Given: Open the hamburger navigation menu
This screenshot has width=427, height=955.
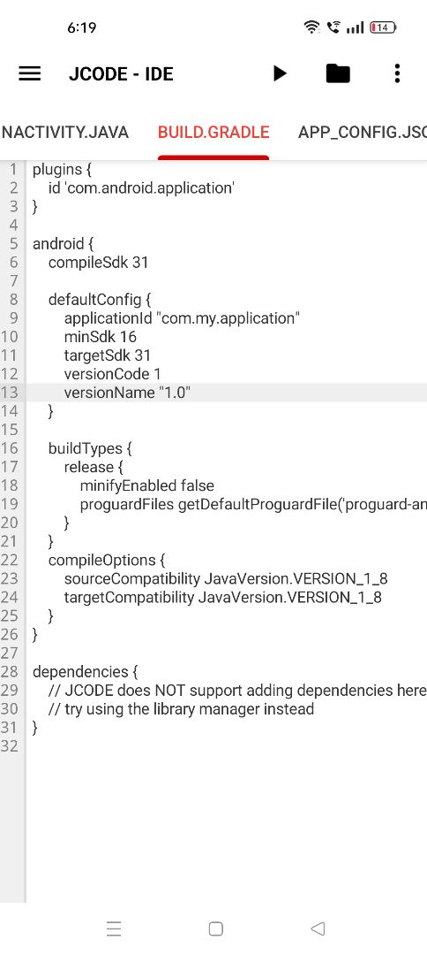Looking at the screenshot, I should (x=30, y=73).
